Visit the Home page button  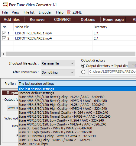click(x=113, y=19)
